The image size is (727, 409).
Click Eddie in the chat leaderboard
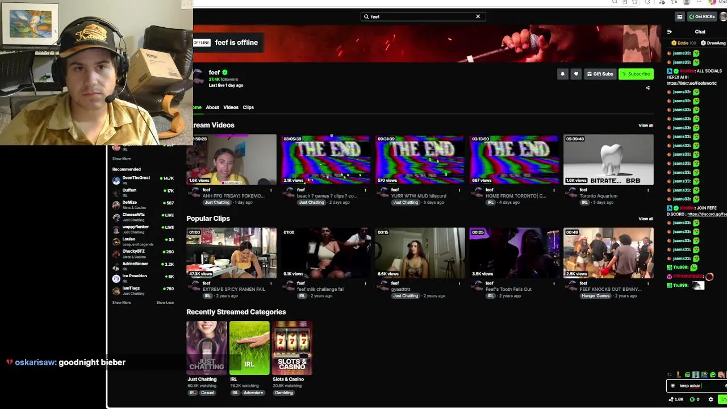(684, 43)
